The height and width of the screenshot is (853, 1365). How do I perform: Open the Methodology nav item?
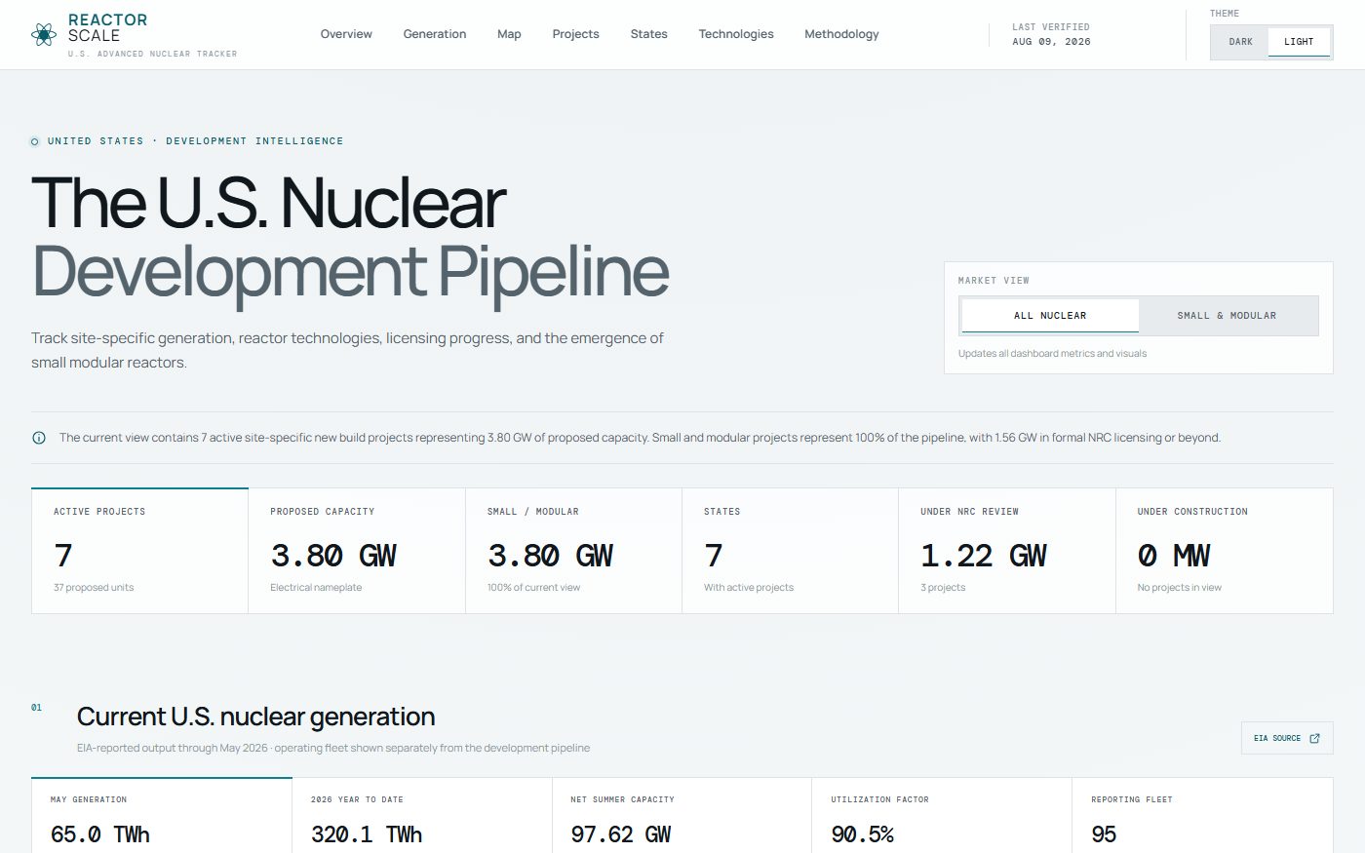click(x=841, y=34)
